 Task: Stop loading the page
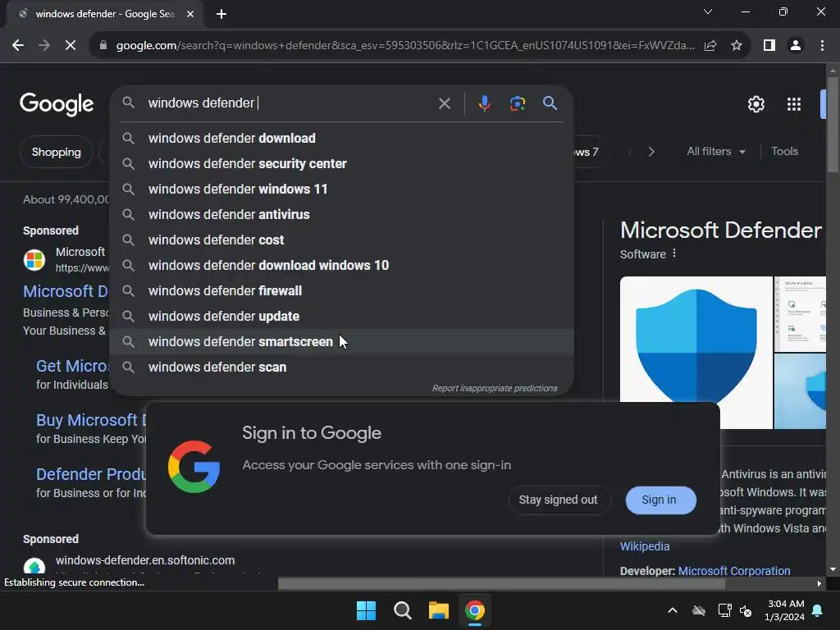[x=71, y=46]
